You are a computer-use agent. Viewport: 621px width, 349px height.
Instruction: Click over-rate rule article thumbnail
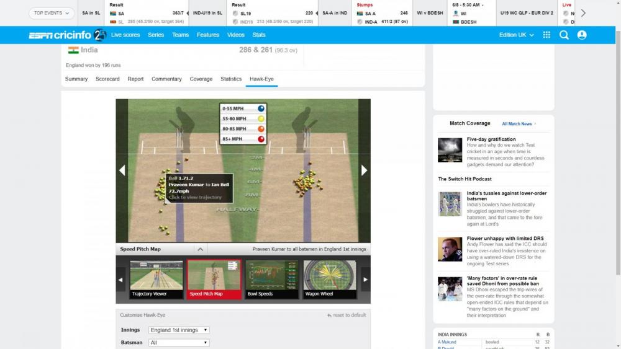pyautogui.click(x=450, y=289)
